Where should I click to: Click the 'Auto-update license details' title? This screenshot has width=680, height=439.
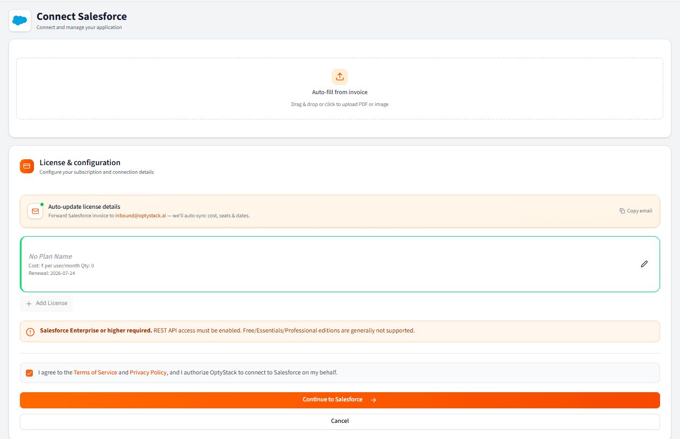point(85,207)
